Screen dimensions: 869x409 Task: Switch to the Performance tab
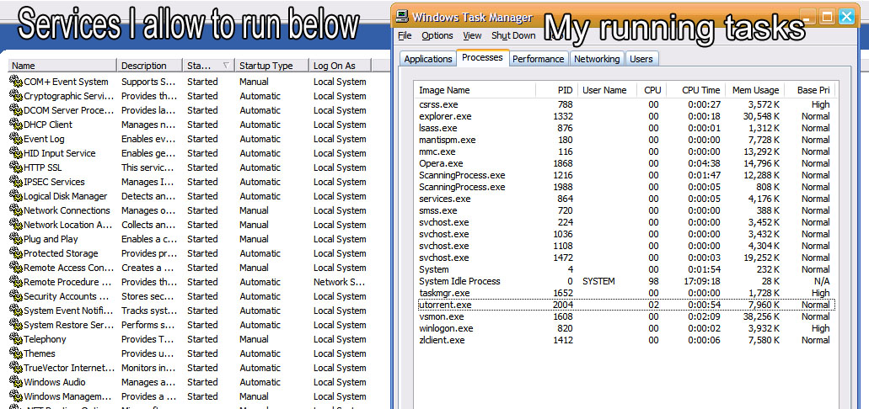538,59
